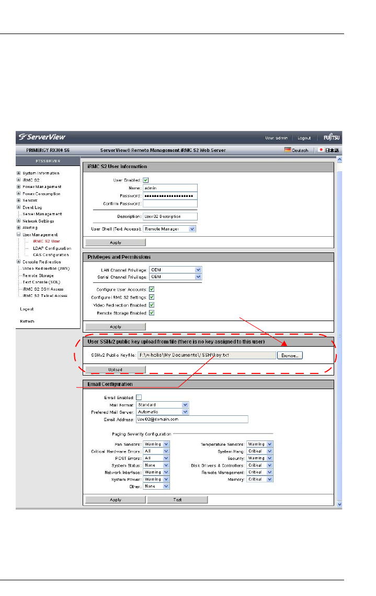Open LDAP Configuration tree item

tap(52, 248)
